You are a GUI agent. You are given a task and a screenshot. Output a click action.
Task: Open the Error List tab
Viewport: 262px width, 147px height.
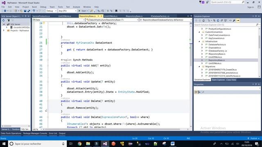pos(53,134)
